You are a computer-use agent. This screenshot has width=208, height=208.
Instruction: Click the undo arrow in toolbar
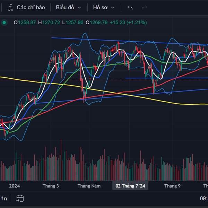(x=130, y=7)
